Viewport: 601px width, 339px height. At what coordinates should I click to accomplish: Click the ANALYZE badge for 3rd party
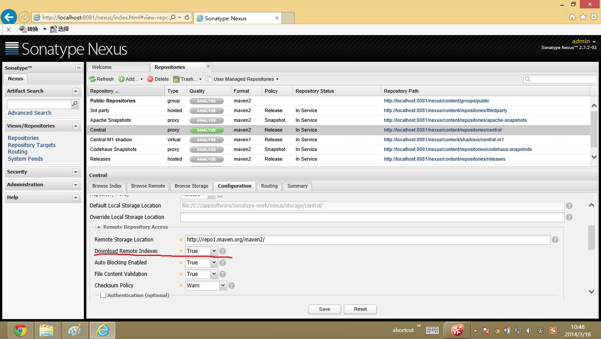pyautogui.click(x=206, y=111)
